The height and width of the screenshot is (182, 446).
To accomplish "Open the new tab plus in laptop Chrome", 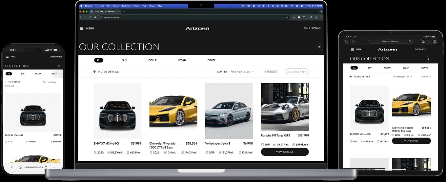I will click(x=124, y=11).
